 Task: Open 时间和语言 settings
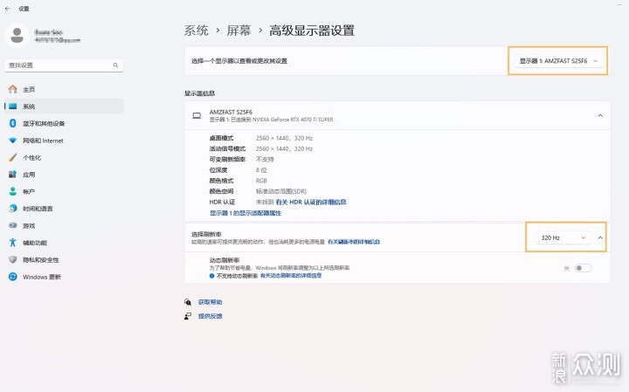point(64,209)
